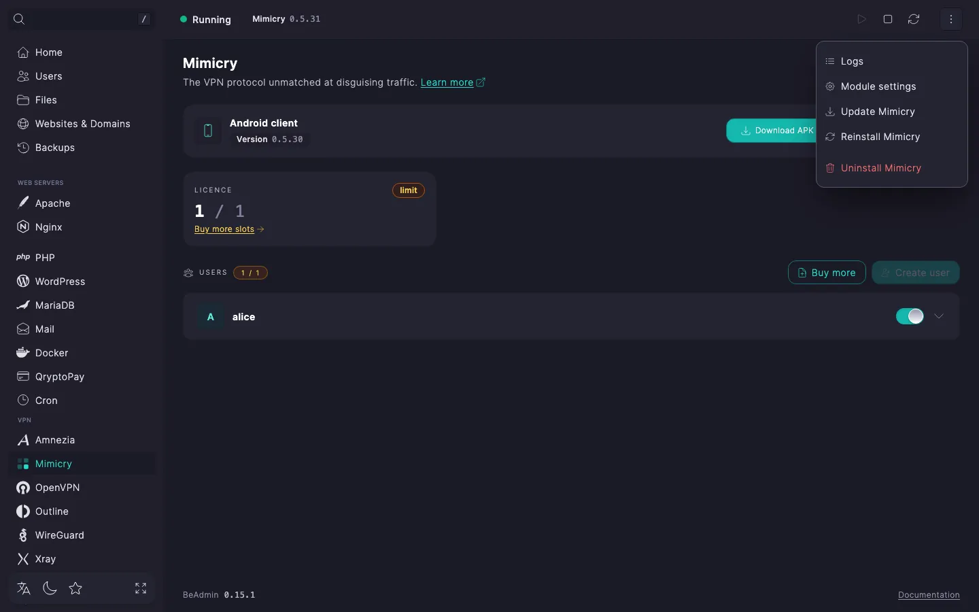Open the OpenVPN icon
Image resolution: width=979 pixels, height=612 pixels.
[x=23, y=488]
